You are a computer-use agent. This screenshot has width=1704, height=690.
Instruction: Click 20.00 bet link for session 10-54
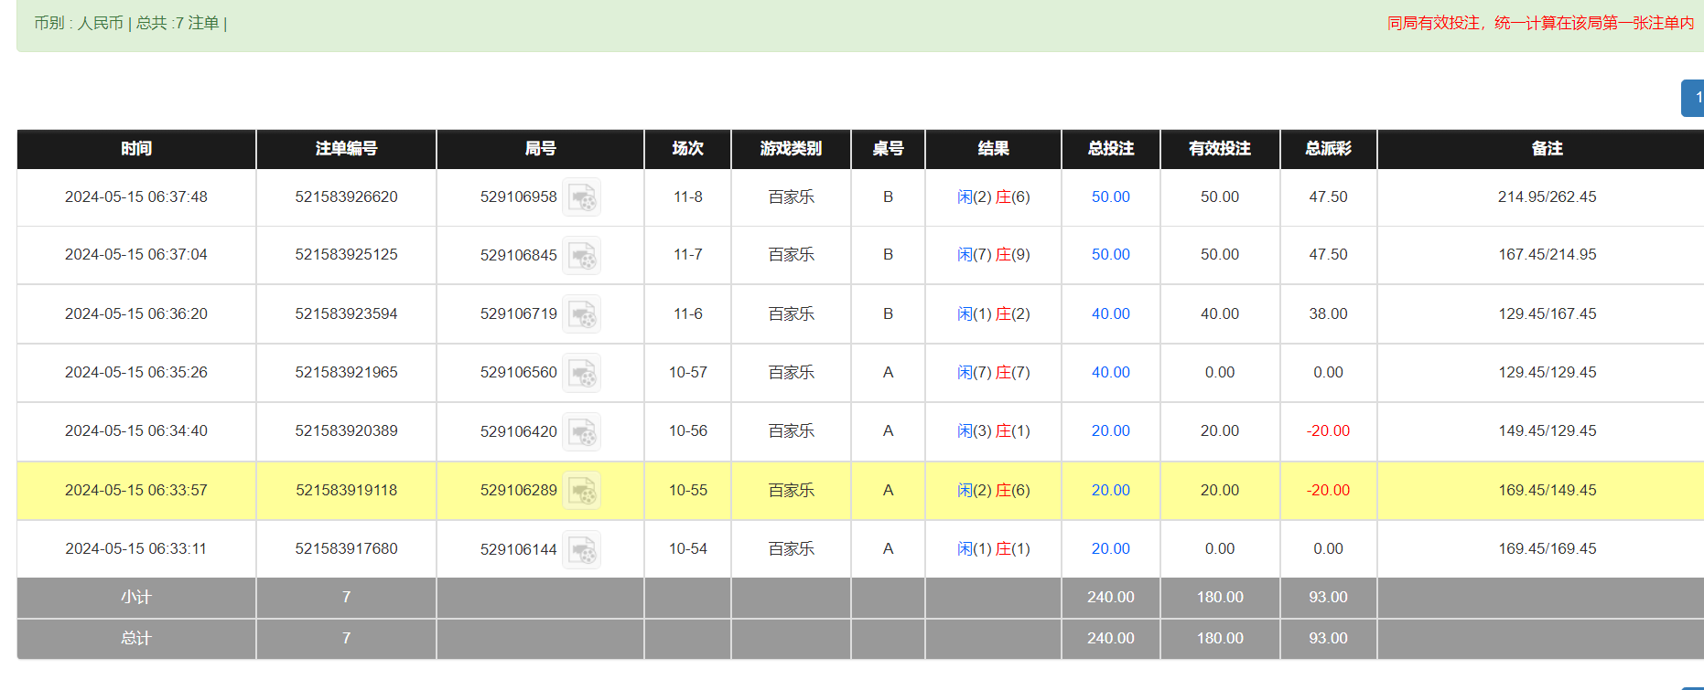(x=1110, y=549)
